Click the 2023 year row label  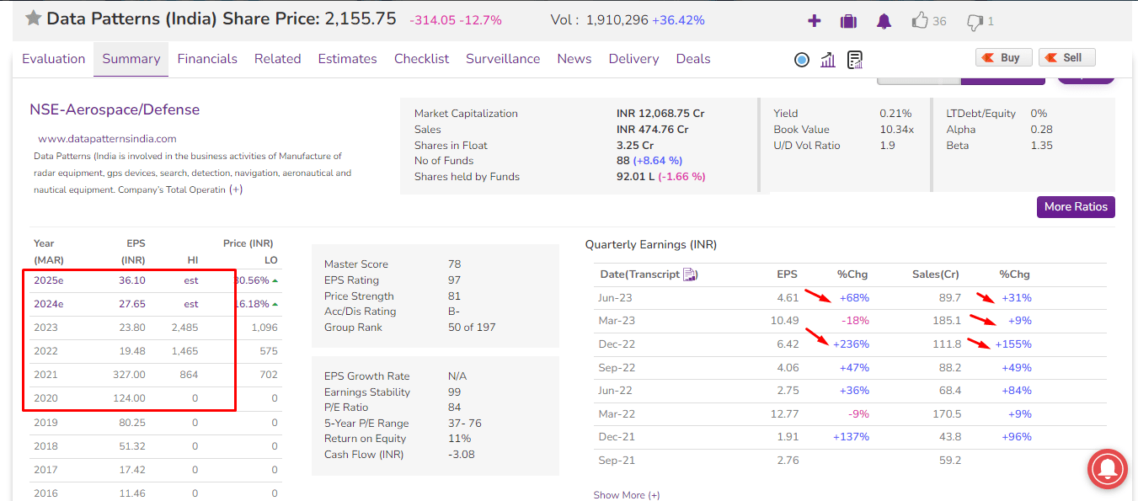pyautogui.click(x=45, y=328)
